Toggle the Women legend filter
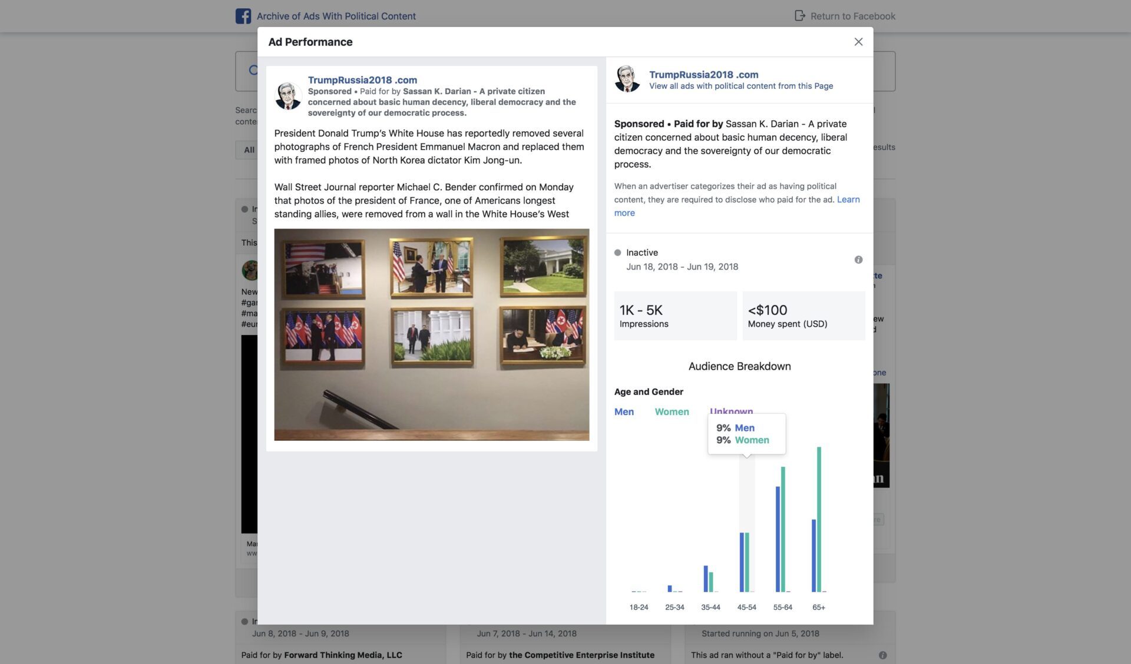1131x664 pixels. pos(672,411)
